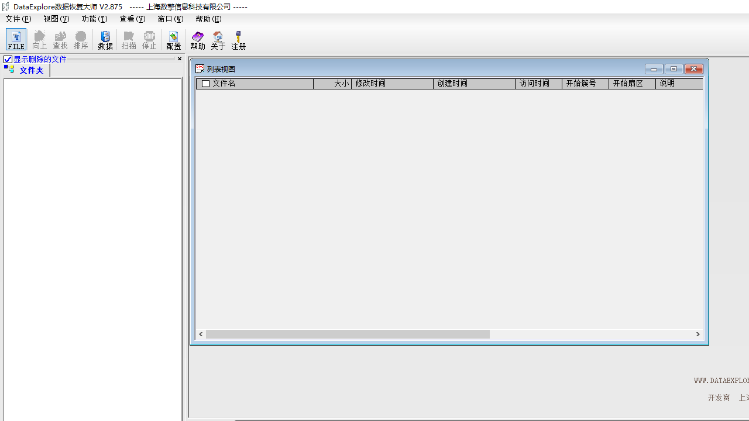Click the horizontal scrollbar right arrow
Image resolution: width=749 pixels, height=421 pixels.
[x=698, y=334]
